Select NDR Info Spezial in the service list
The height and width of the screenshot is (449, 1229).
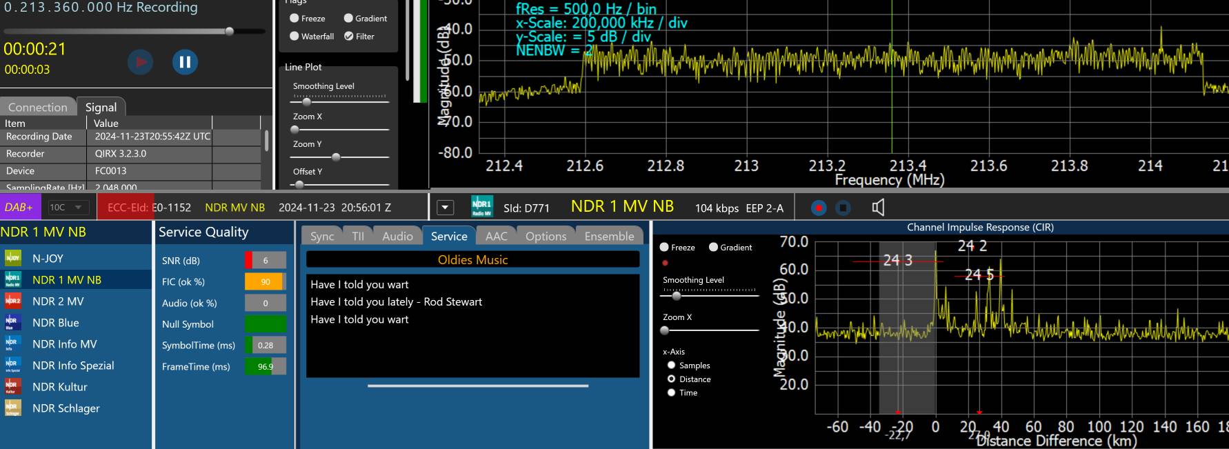tap(73, 366)
